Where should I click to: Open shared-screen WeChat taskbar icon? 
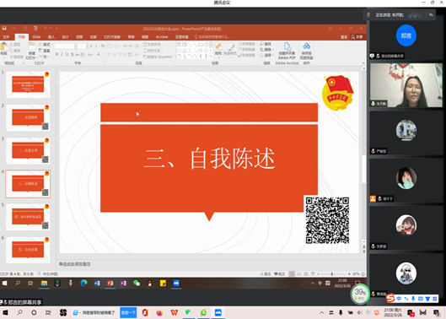click(137, 283)
